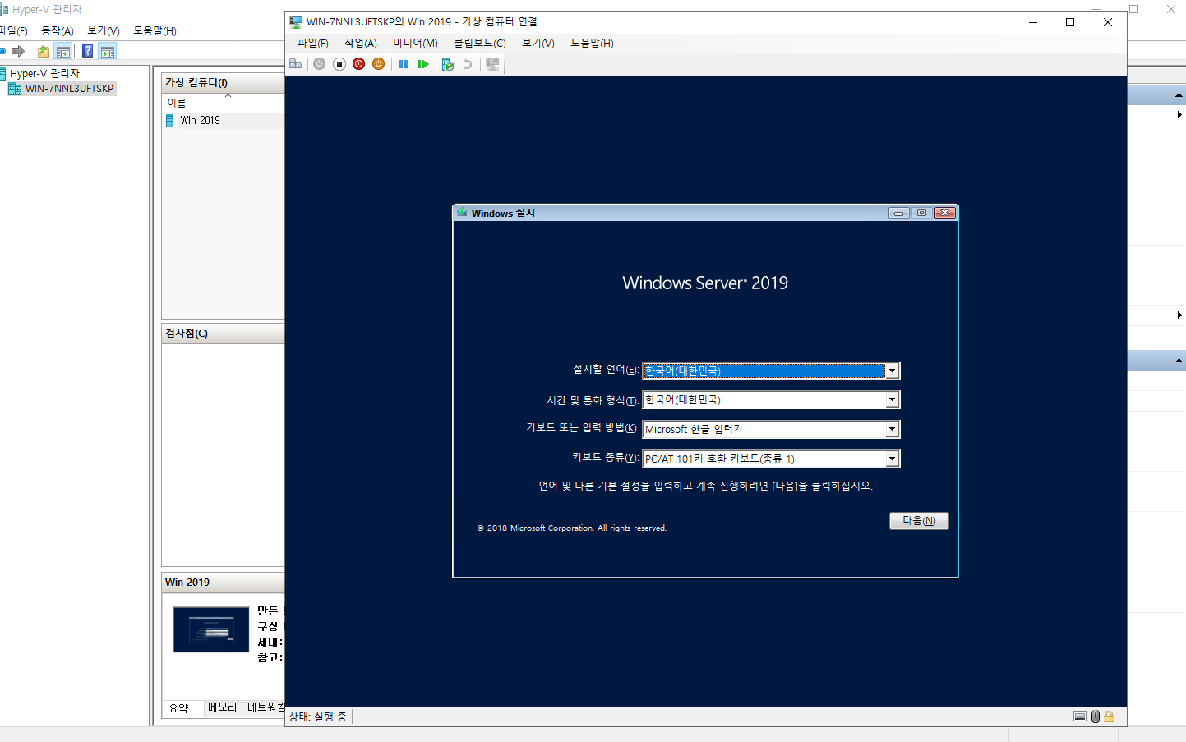Click the lock security status icon
1186x742 pixels.
tap(1109, 717)
